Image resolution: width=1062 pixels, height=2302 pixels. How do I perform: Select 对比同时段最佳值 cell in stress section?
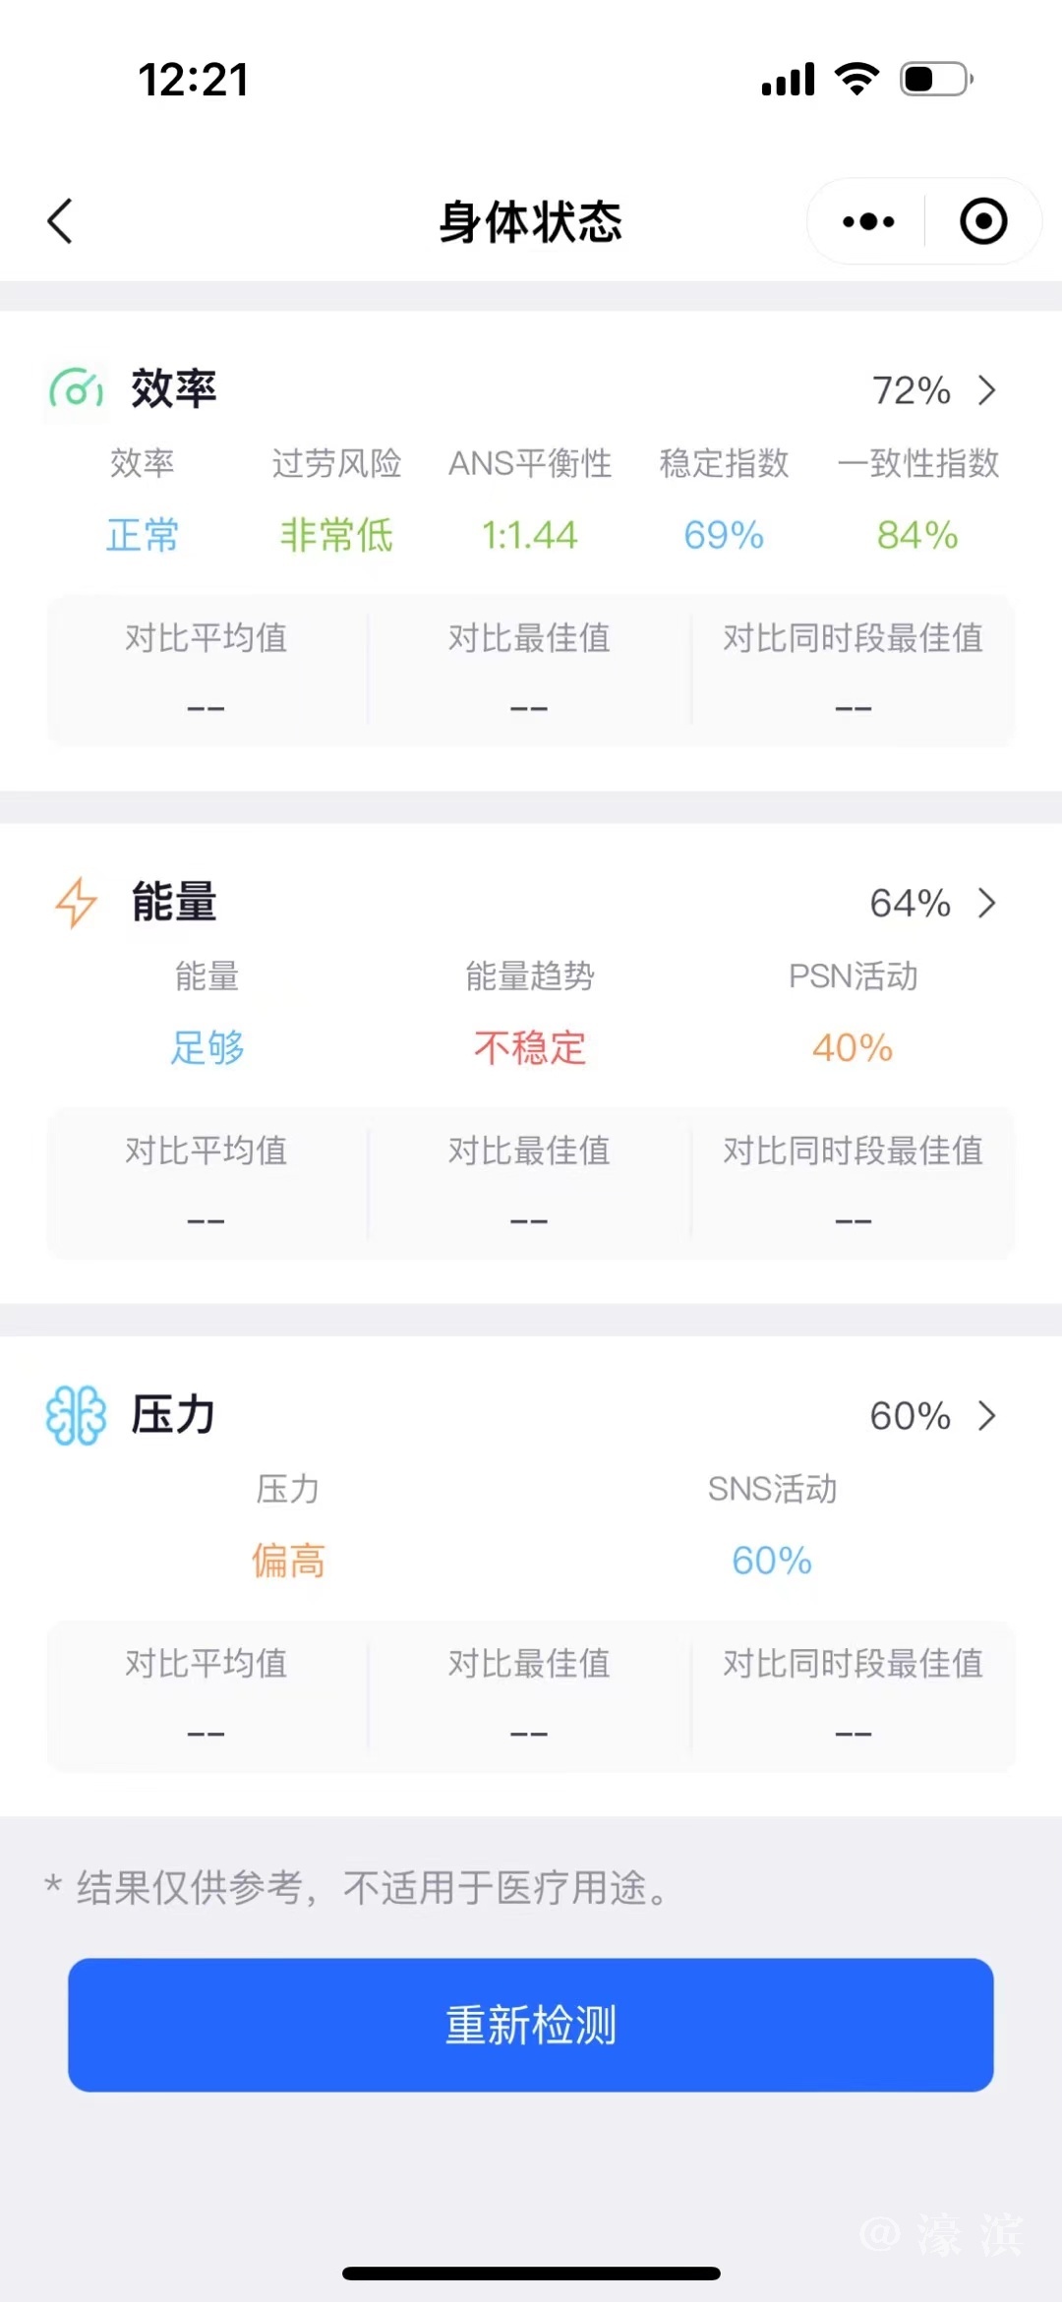(x=853, y=1695)
